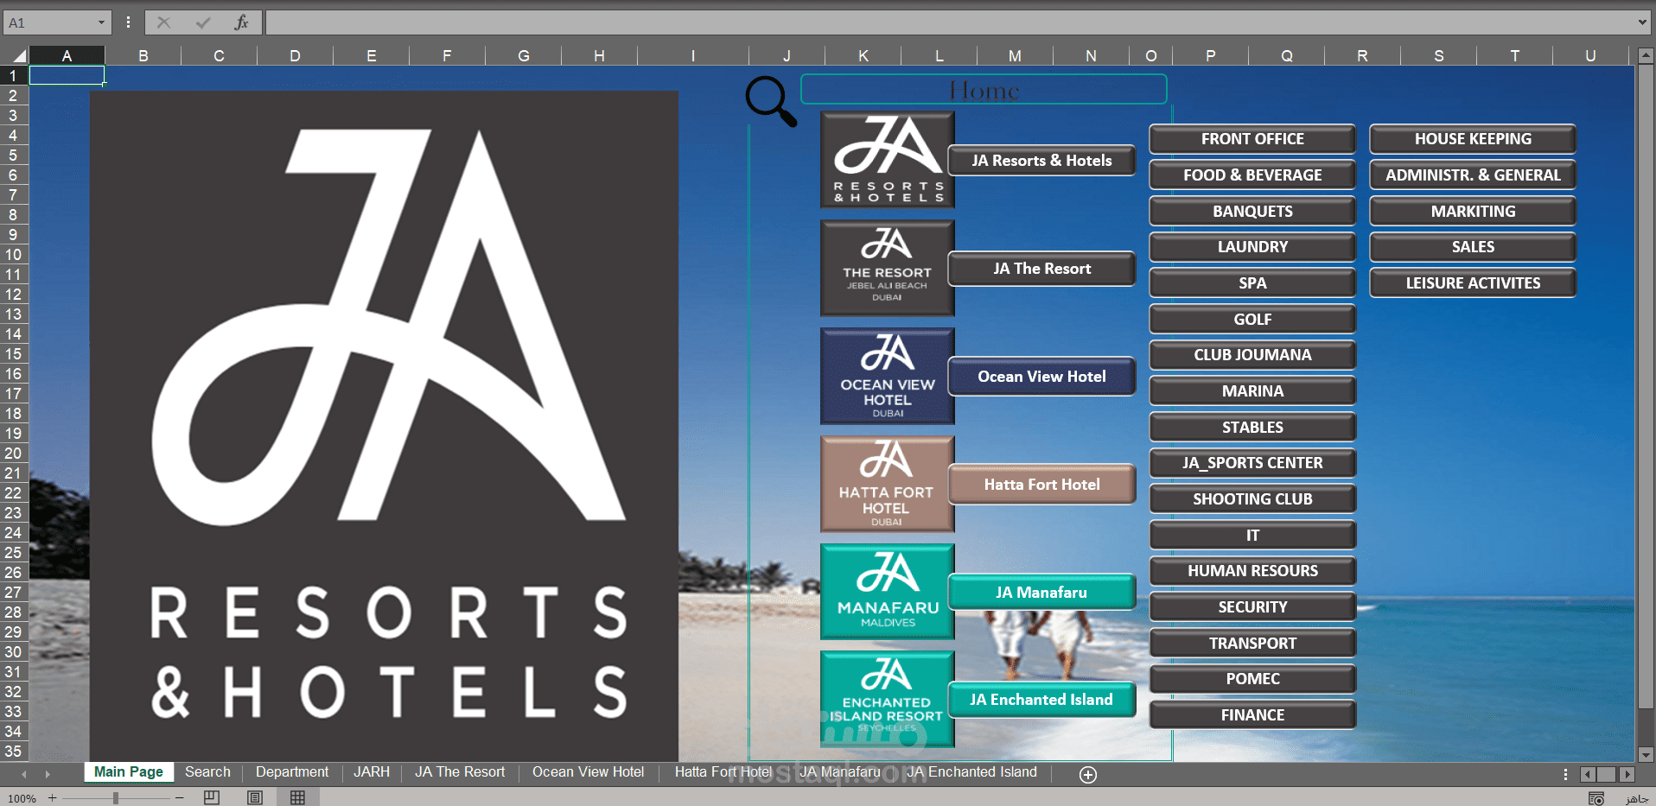The image size is (1656, 806).
Task: Select the Main Page sheet tab
Action: click(129, 772)
